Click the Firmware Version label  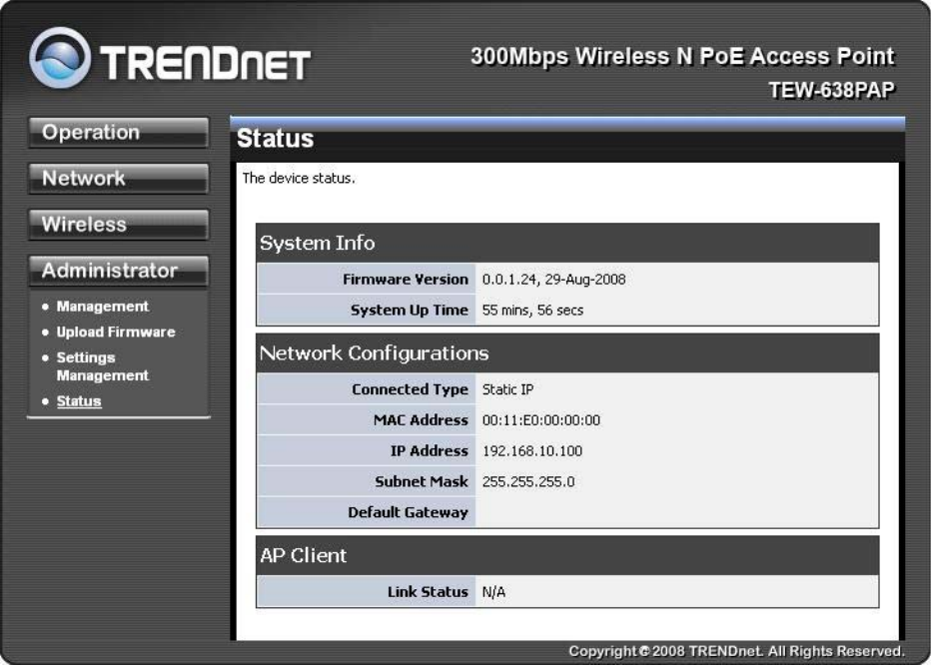(x=406, y=279)
